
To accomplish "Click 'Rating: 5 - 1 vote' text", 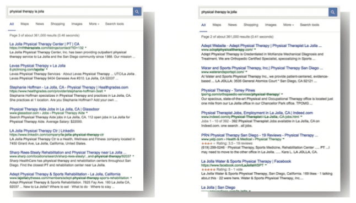I will (x=230, y=169).
